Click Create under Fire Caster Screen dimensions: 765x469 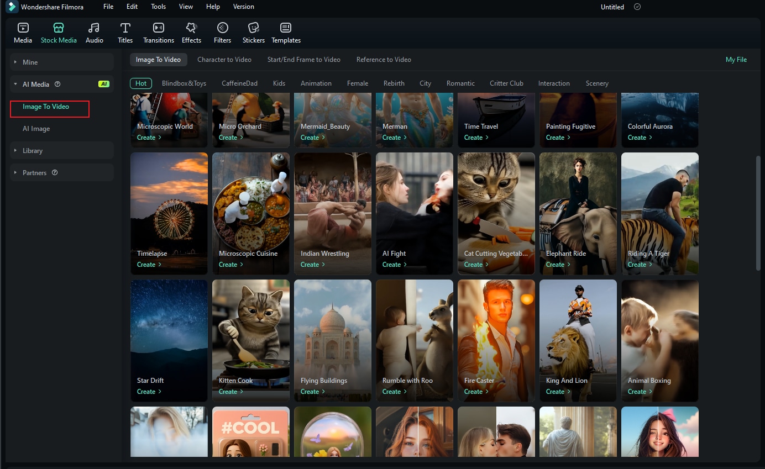coord(476,392)
